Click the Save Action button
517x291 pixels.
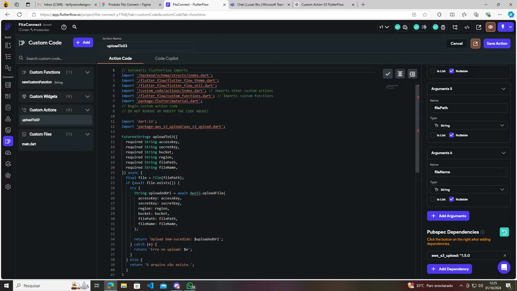(x=497, y=43)
